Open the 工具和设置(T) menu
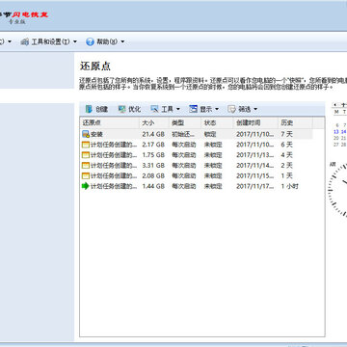Image resolution: width=347 pixels, height=347 pixels. pyautogui.click(x=48, y=41)
